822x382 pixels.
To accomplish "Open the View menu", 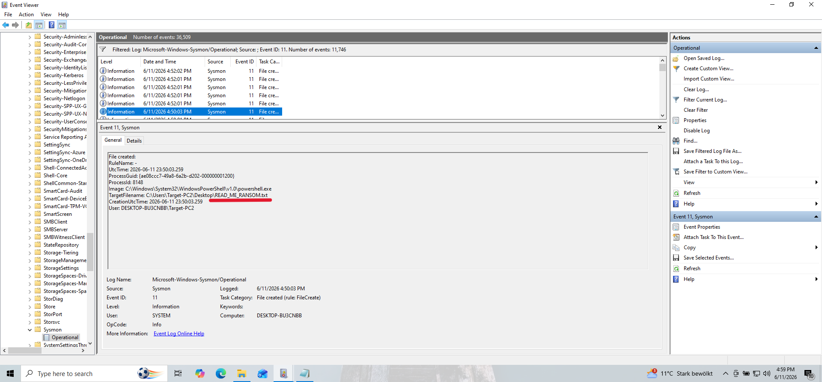I will click(46, 15).
